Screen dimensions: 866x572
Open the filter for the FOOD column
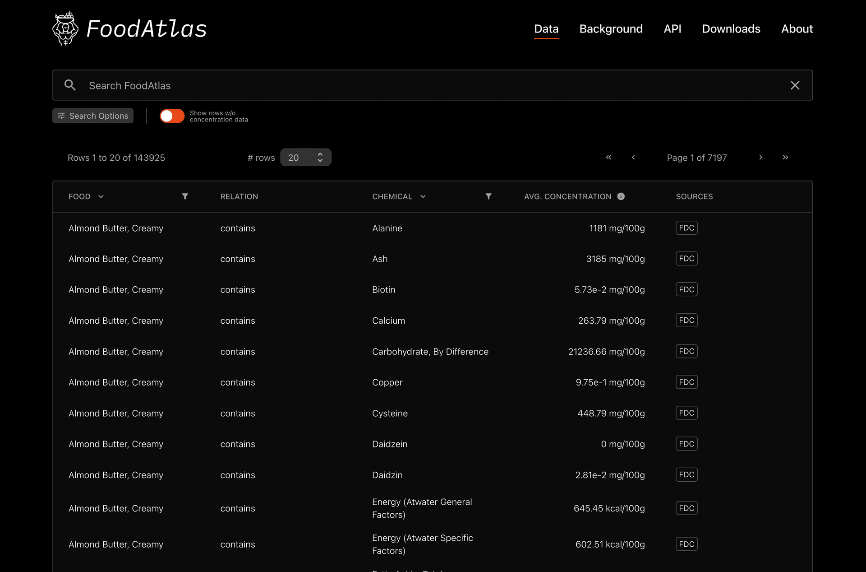tap(185, 196)
